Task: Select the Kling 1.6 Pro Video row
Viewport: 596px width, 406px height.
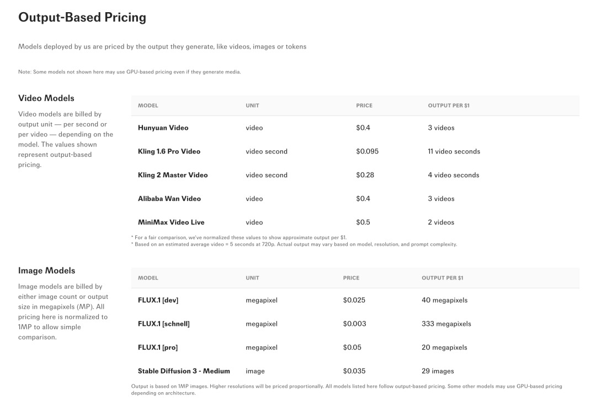Action: 355,151
